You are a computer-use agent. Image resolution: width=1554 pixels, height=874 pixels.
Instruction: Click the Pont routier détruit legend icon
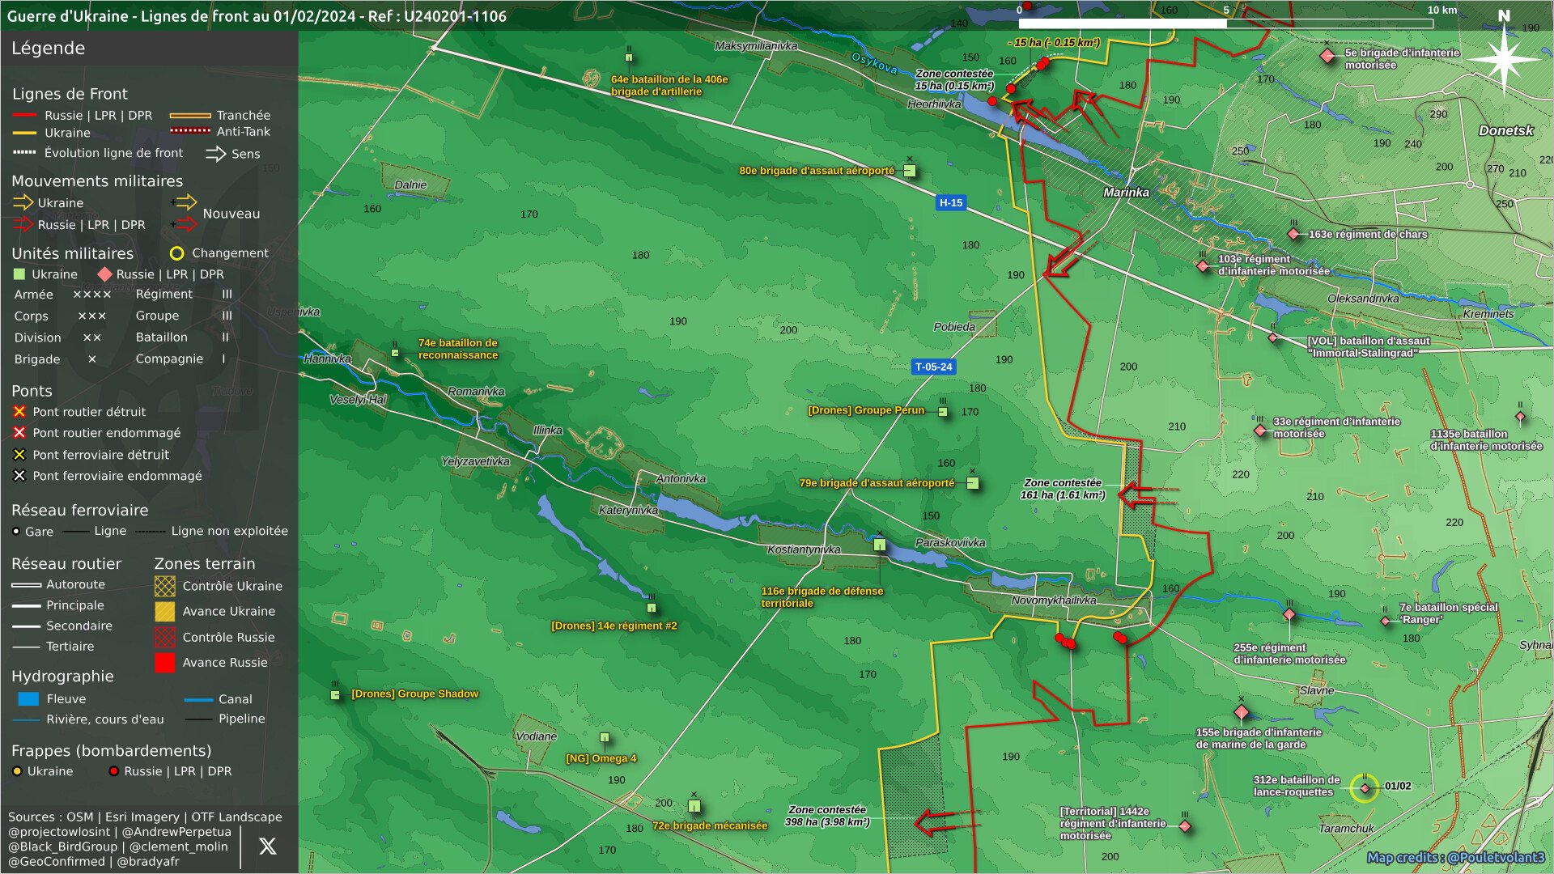19,411
